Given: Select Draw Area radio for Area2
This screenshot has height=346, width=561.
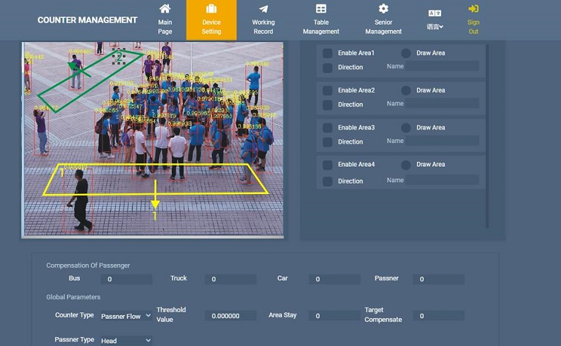Looking at the screenshot, I should tap(406, 90).
